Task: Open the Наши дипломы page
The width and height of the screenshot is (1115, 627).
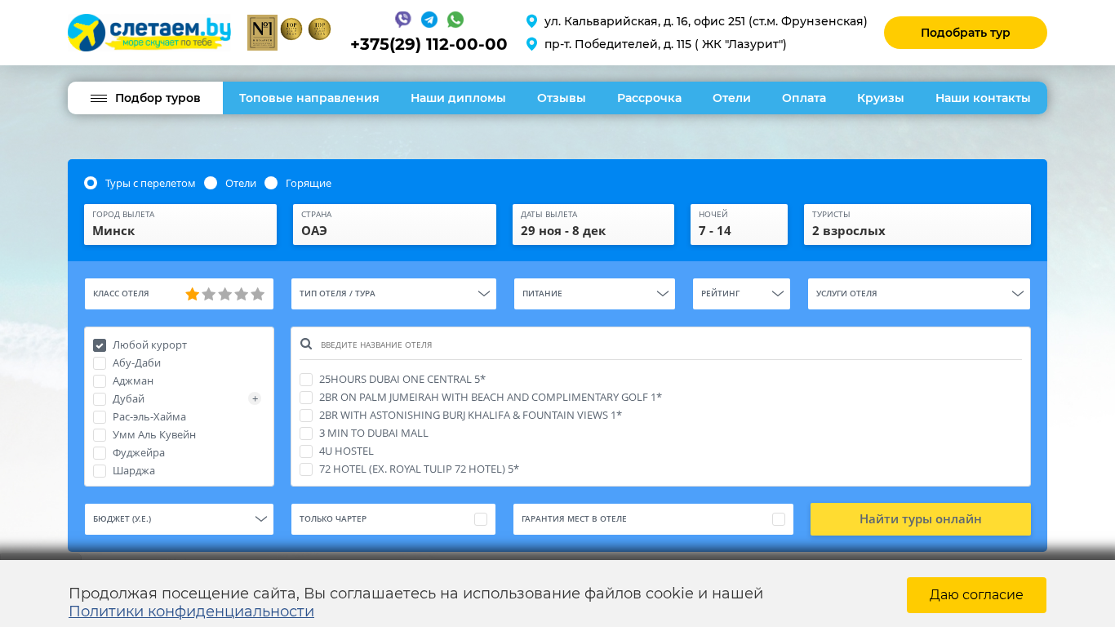Action: 458,98
